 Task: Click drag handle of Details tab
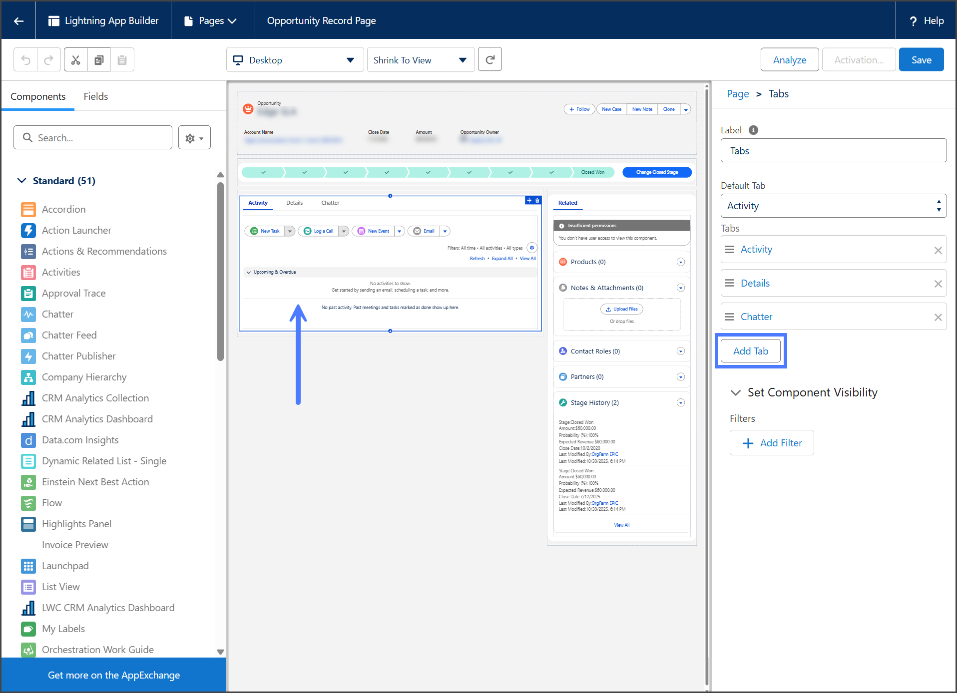[x=730, y=283]
